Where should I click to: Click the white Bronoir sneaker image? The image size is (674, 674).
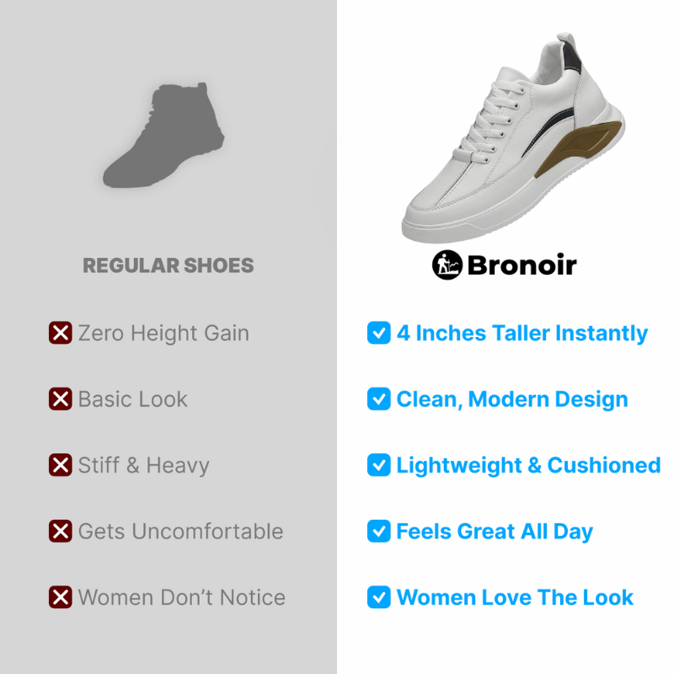(514, 137)
